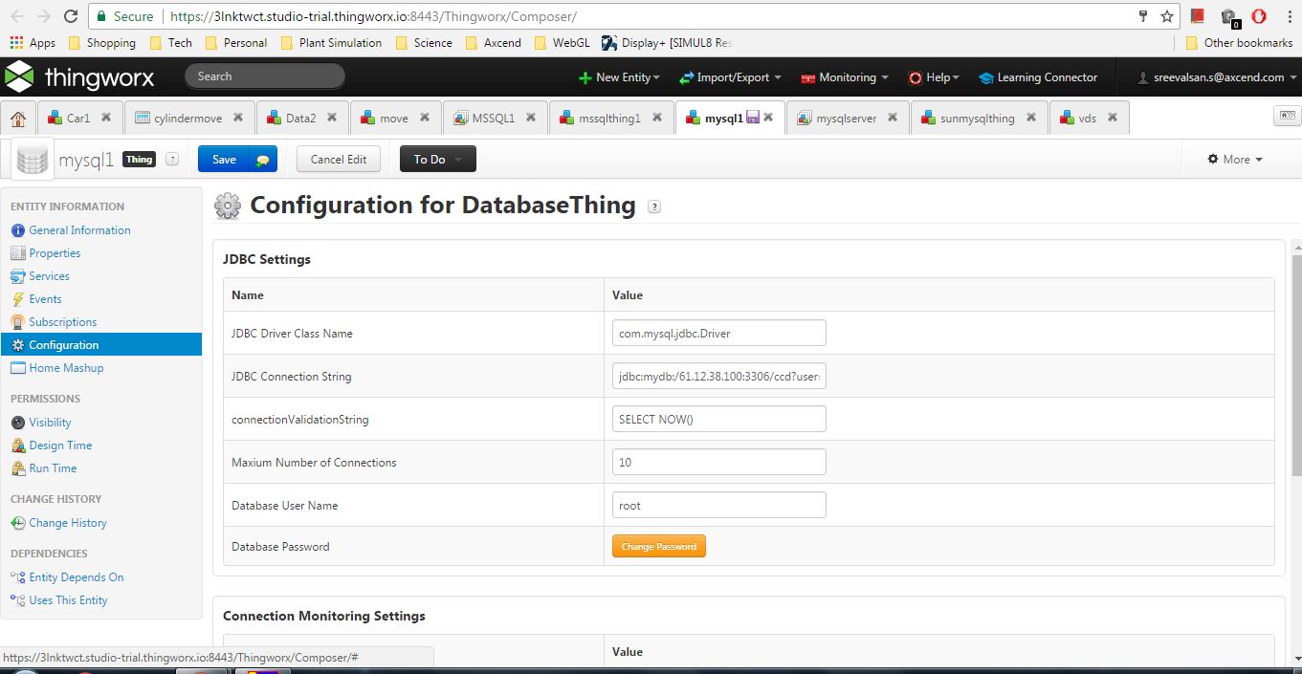Click JDBC Connection String field

(x=719, y=376)
